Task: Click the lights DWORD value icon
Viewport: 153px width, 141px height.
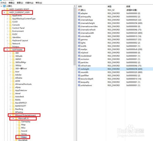Action: pos(79,43)
